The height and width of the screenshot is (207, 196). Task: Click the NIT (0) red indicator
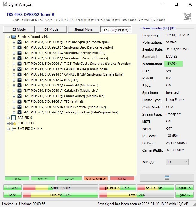[x=122, y=178]
